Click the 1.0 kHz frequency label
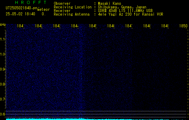Viewport: 189px width, 120px height. tap(2, 54)
